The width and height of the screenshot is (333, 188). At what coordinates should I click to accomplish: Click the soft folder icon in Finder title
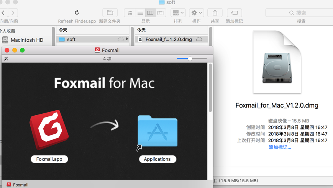coord(162,2)
